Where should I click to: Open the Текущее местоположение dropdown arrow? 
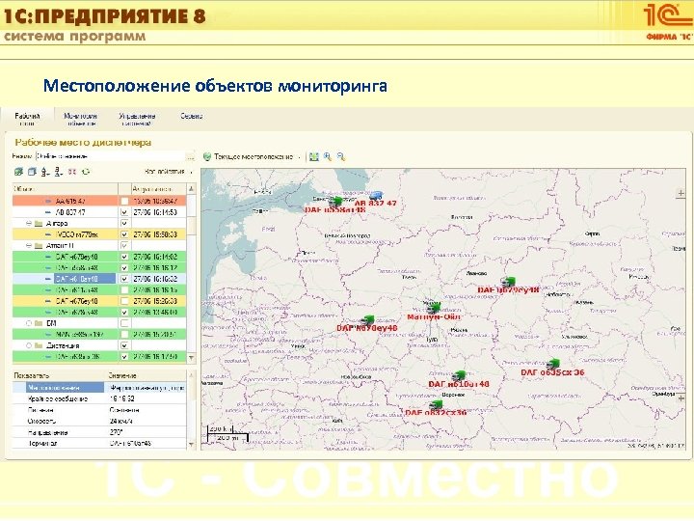(300, 157)
